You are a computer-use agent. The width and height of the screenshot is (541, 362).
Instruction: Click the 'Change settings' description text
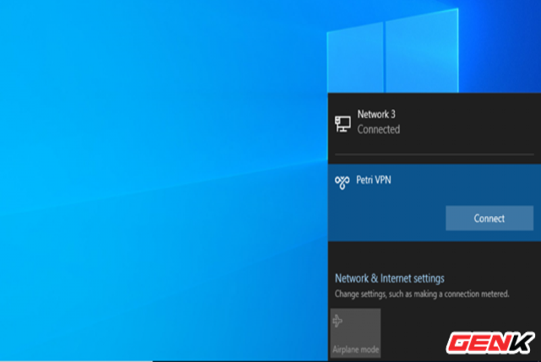coord(421,294)
